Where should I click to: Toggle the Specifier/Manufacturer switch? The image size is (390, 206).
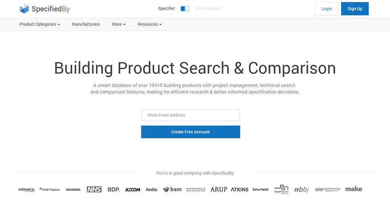coord(185,8)
